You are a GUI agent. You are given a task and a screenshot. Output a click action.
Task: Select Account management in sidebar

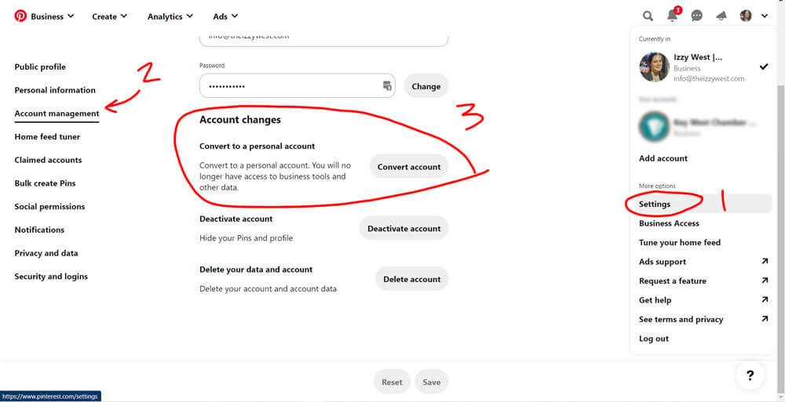[57, 114]
